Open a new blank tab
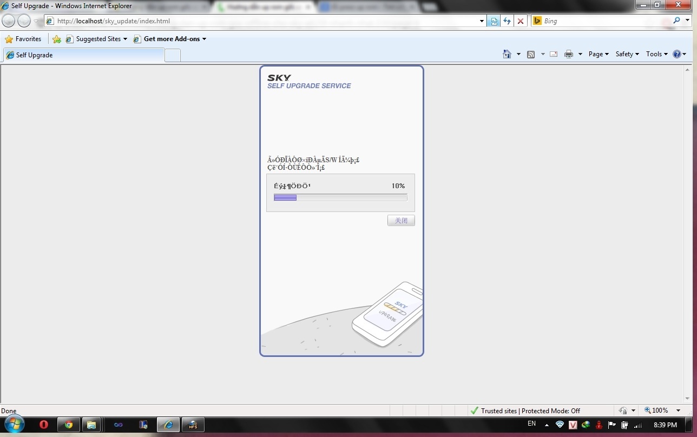This screenshot has width=697, height=437. [172, 55]
